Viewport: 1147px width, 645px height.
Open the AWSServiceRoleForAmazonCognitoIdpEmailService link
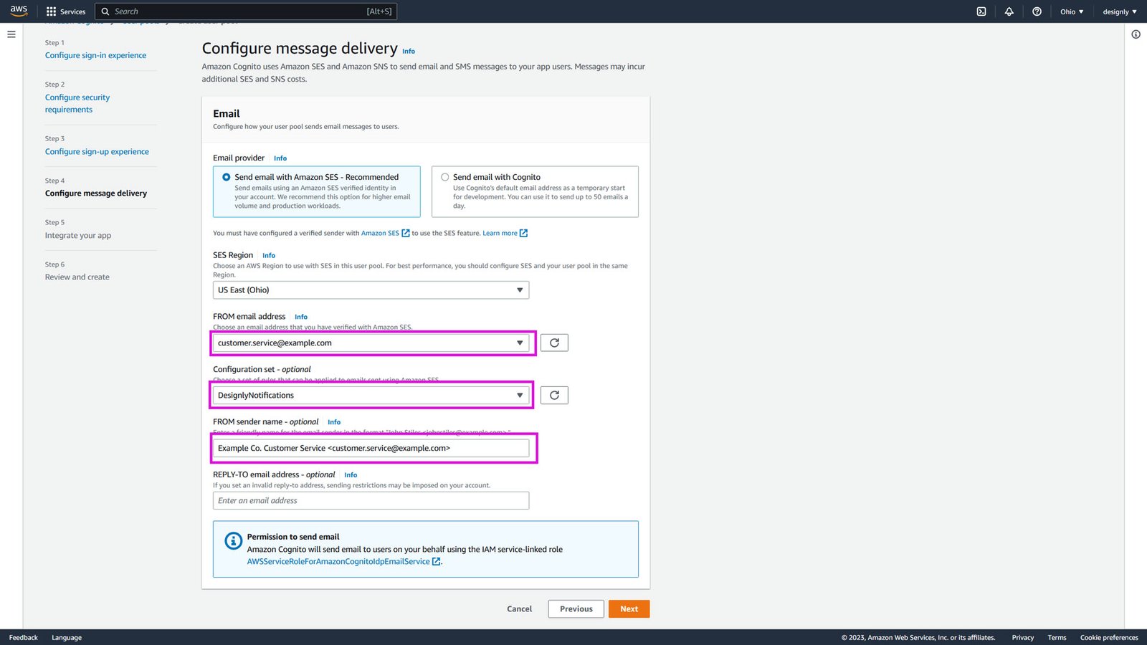[x=340, y=561]
